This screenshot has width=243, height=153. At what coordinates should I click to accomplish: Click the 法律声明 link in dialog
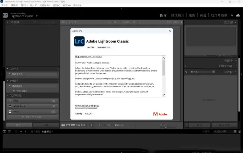point(78,114)
